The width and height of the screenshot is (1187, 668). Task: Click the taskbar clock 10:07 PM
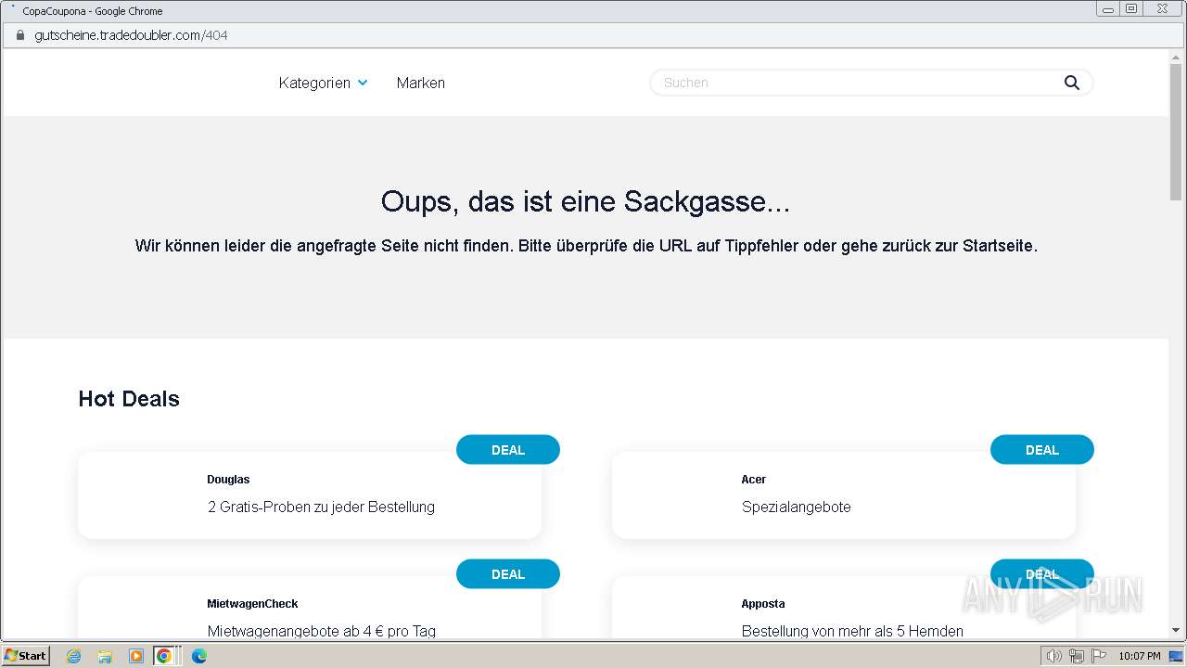tap(1140, 656)
